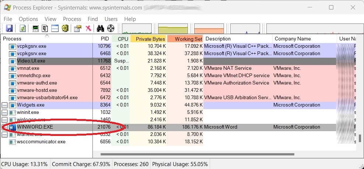This screenshot has width=364, height=169.
Task: Maximize the Process Explorer window
Action: [331, 7]
